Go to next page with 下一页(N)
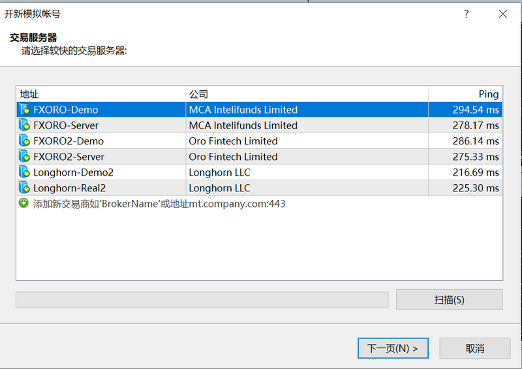The height and width of the screenshot is (369, 522). coord(393,348)
